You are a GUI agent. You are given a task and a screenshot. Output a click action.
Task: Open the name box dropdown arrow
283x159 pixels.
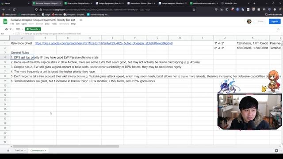[14, 34]
